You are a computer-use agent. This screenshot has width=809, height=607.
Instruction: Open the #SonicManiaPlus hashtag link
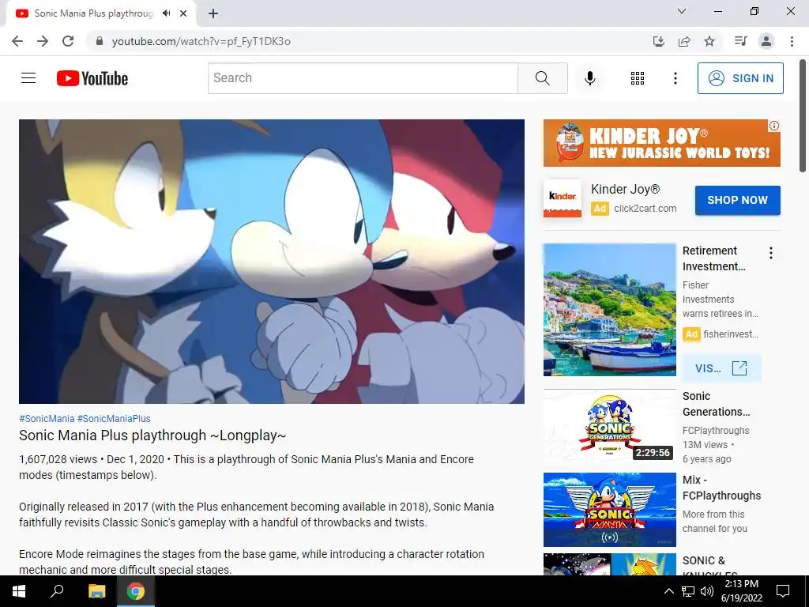pyautogui.click(x=114, y=419)
